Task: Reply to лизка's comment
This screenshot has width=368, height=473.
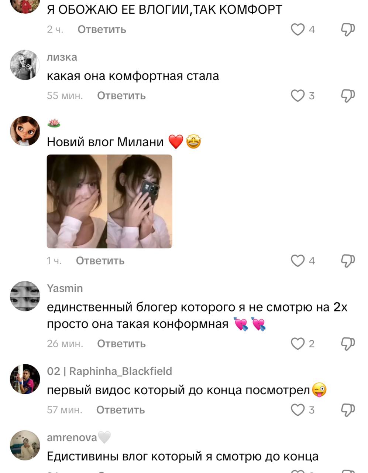Action: pyautogui.click(x=121, y=96)
